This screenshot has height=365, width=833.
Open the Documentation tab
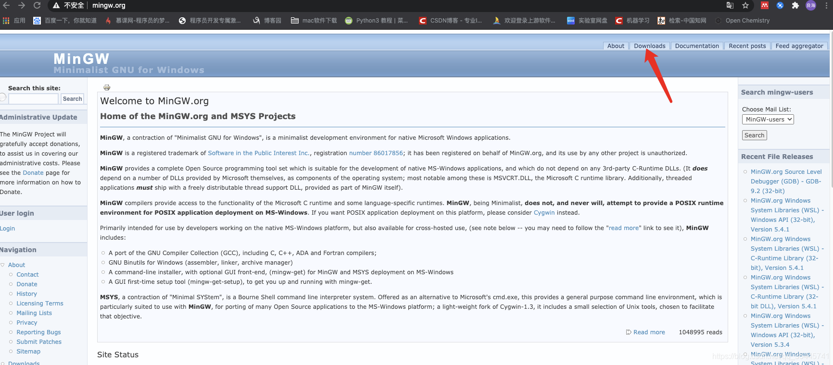[697, 46]
